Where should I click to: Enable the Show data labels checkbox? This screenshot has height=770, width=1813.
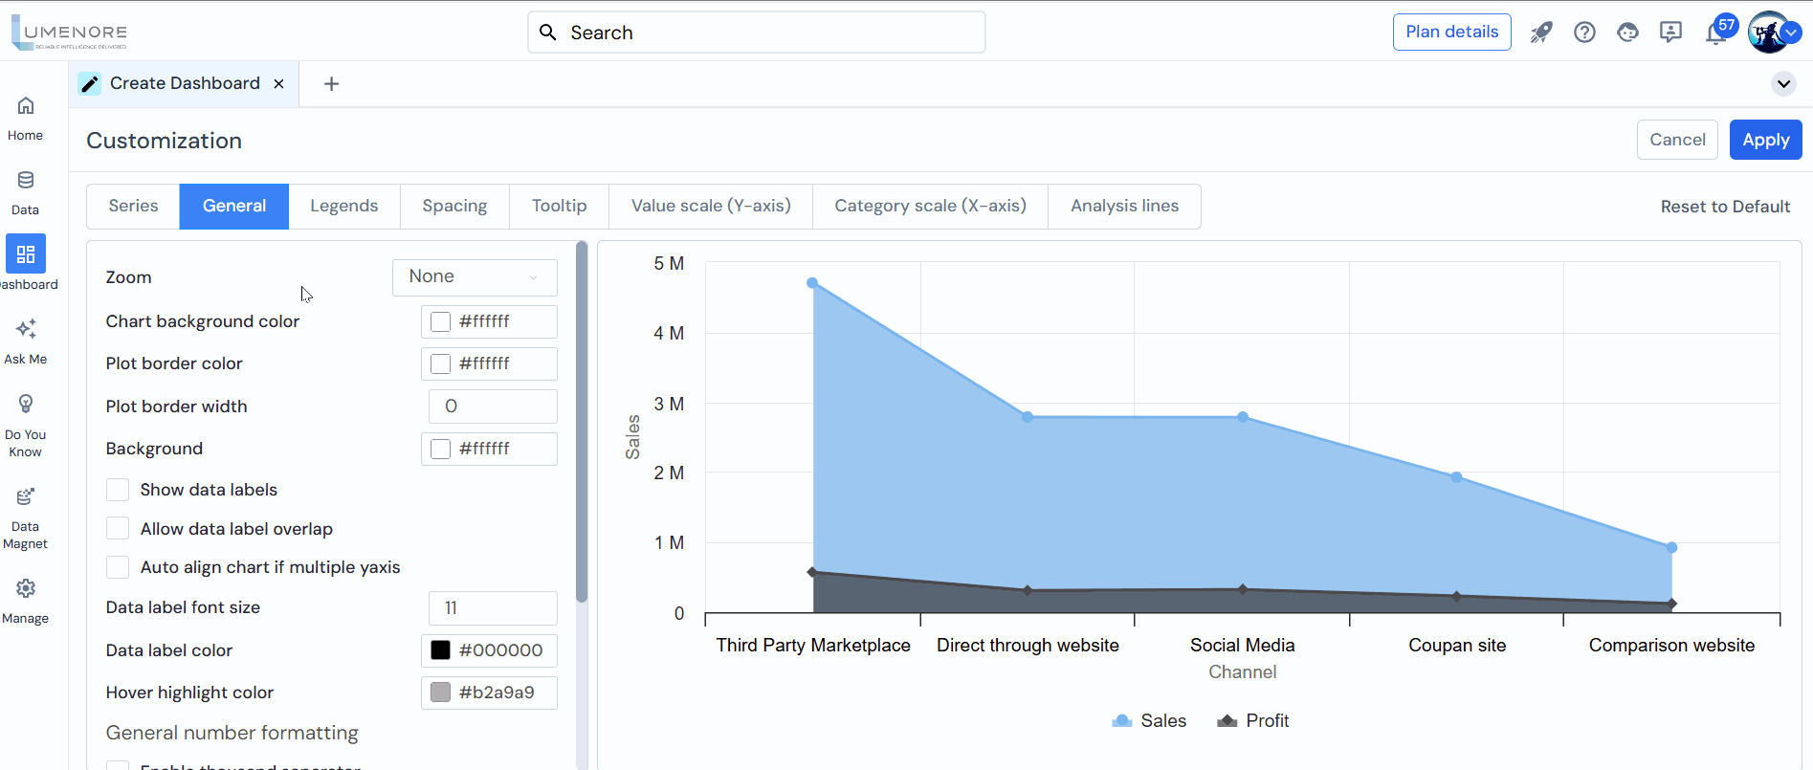point(118,490)
